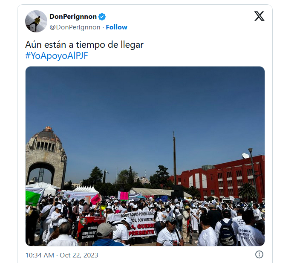300x263 pixels.
Task: Open the tweet info circle icon
Action: click(x=259, y=254)
